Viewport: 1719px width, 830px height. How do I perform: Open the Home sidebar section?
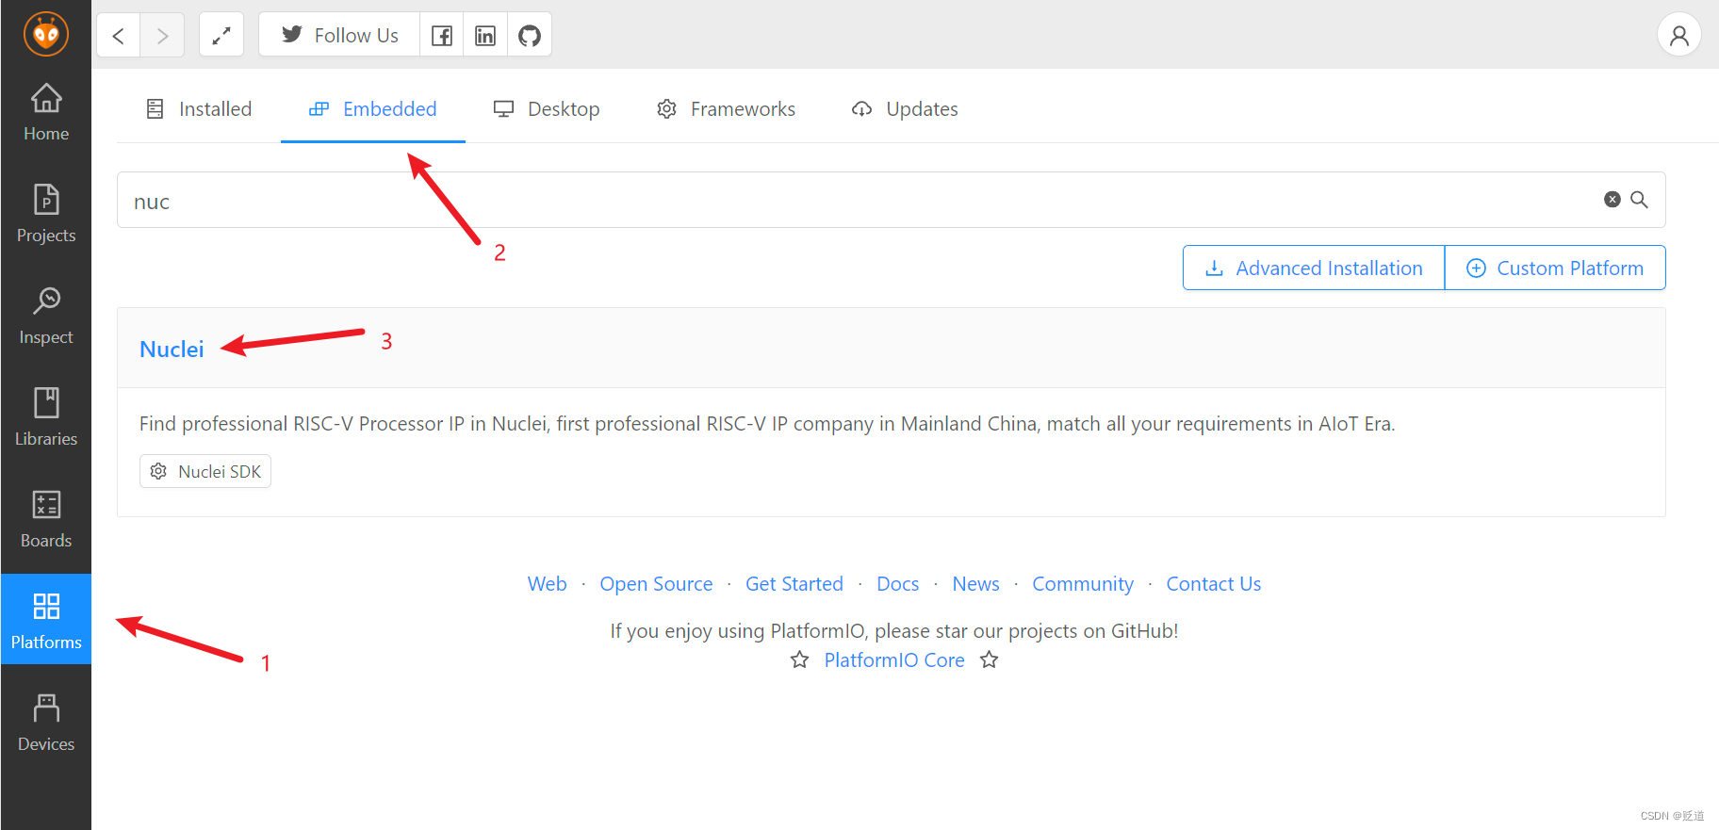click(46, 112)
